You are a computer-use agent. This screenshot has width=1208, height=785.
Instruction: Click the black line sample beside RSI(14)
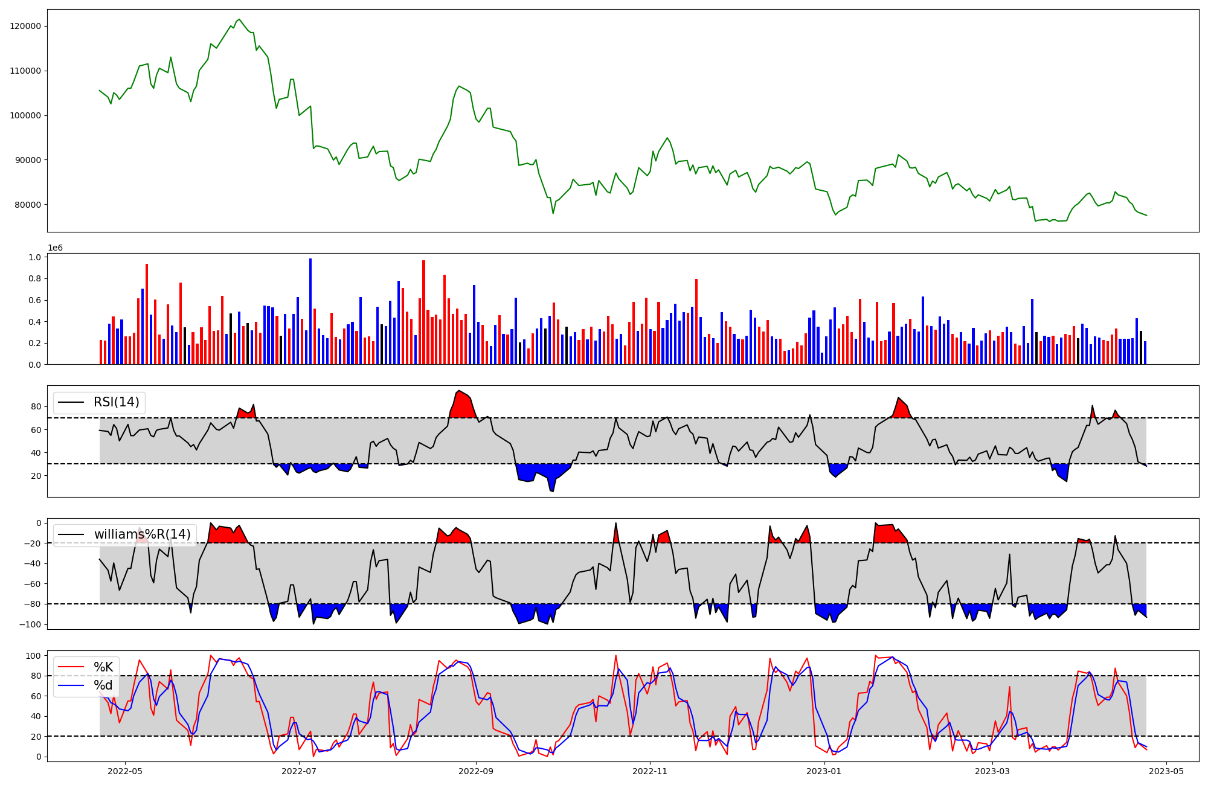coord(71,402)
